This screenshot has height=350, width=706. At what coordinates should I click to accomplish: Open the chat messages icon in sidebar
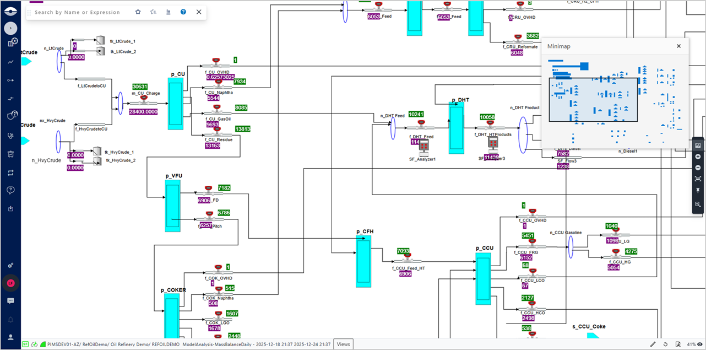point(10,301)
